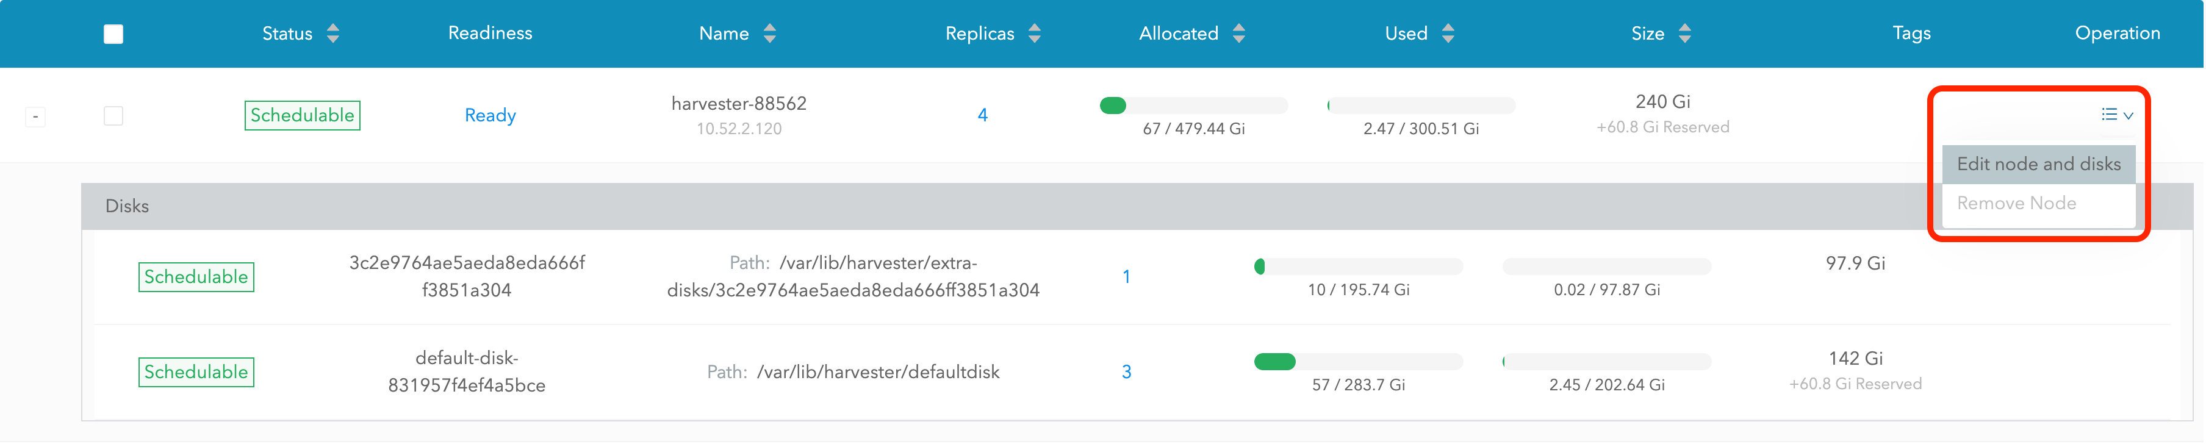Click the Replicas column sort icon
Screen dimensions: 2206x444
[x=1035, y=34]
